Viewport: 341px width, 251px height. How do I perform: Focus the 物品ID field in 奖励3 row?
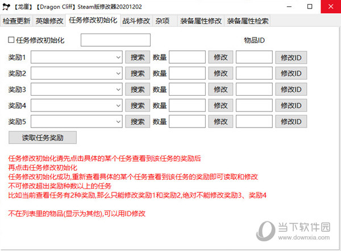pos(254,89)
